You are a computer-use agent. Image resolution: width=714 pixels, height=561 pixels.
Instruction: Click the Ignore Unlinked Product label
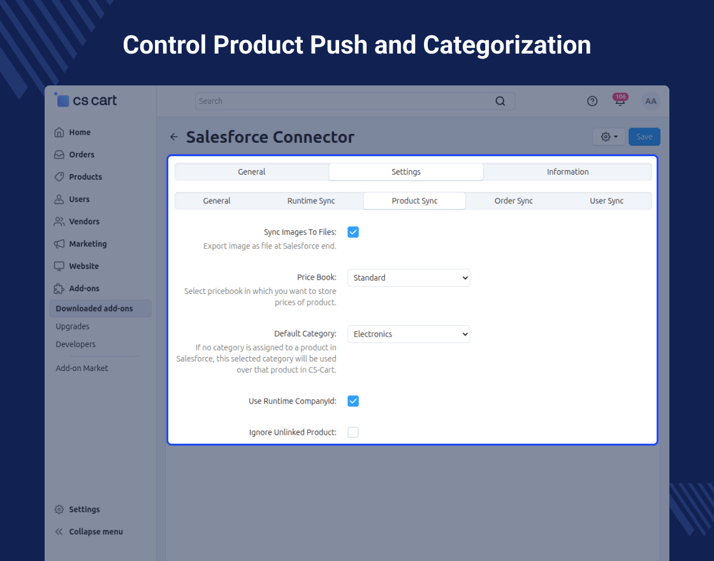tap(293, 432)
